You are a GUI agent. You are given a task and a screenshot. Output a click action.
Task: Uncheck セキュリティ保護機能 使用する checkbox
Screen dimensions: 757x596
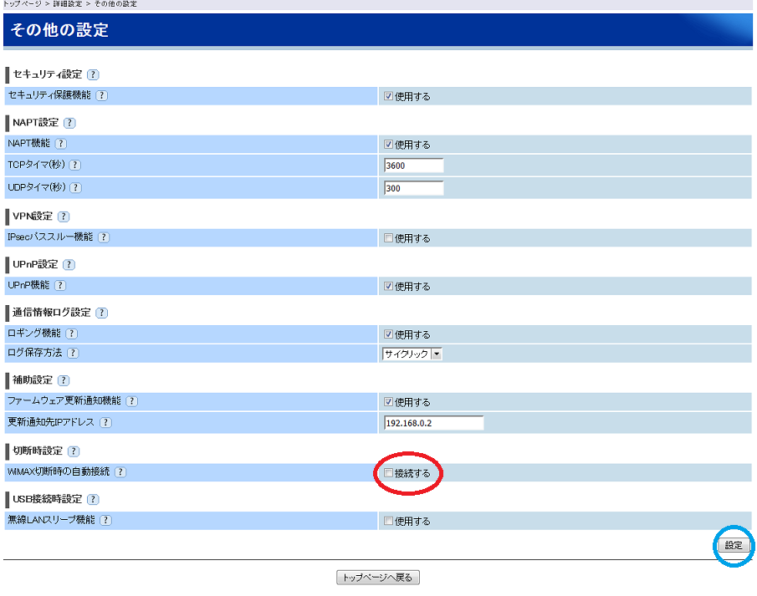388,96
